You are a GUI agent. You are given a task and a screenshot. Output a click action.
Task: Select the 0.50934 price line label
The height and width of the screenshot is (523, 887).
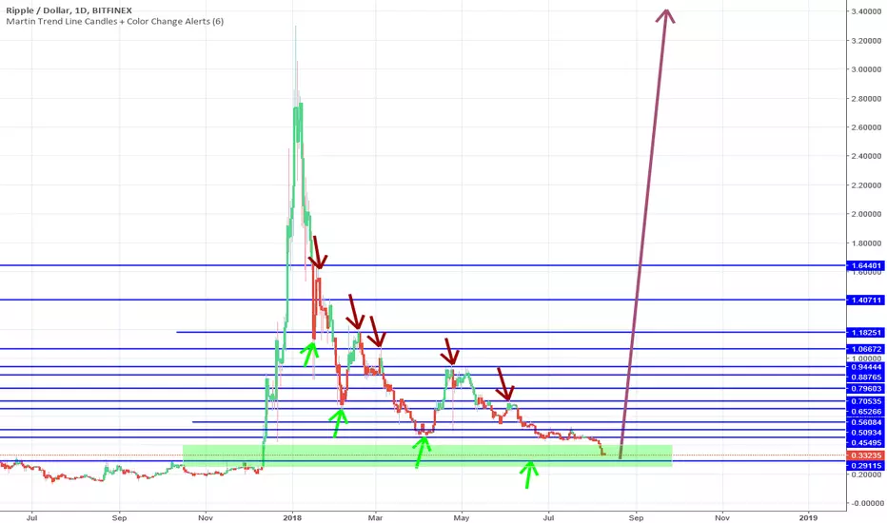pyautogui.click(x=864, y=433)
